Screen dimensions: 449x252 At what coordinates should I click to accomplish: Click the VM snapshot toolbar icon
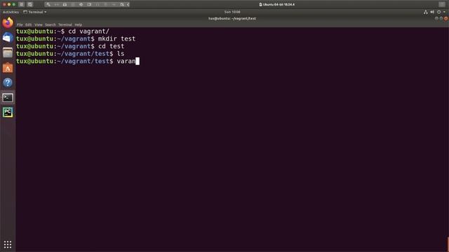pyautogui.click(x=30, y=4)
